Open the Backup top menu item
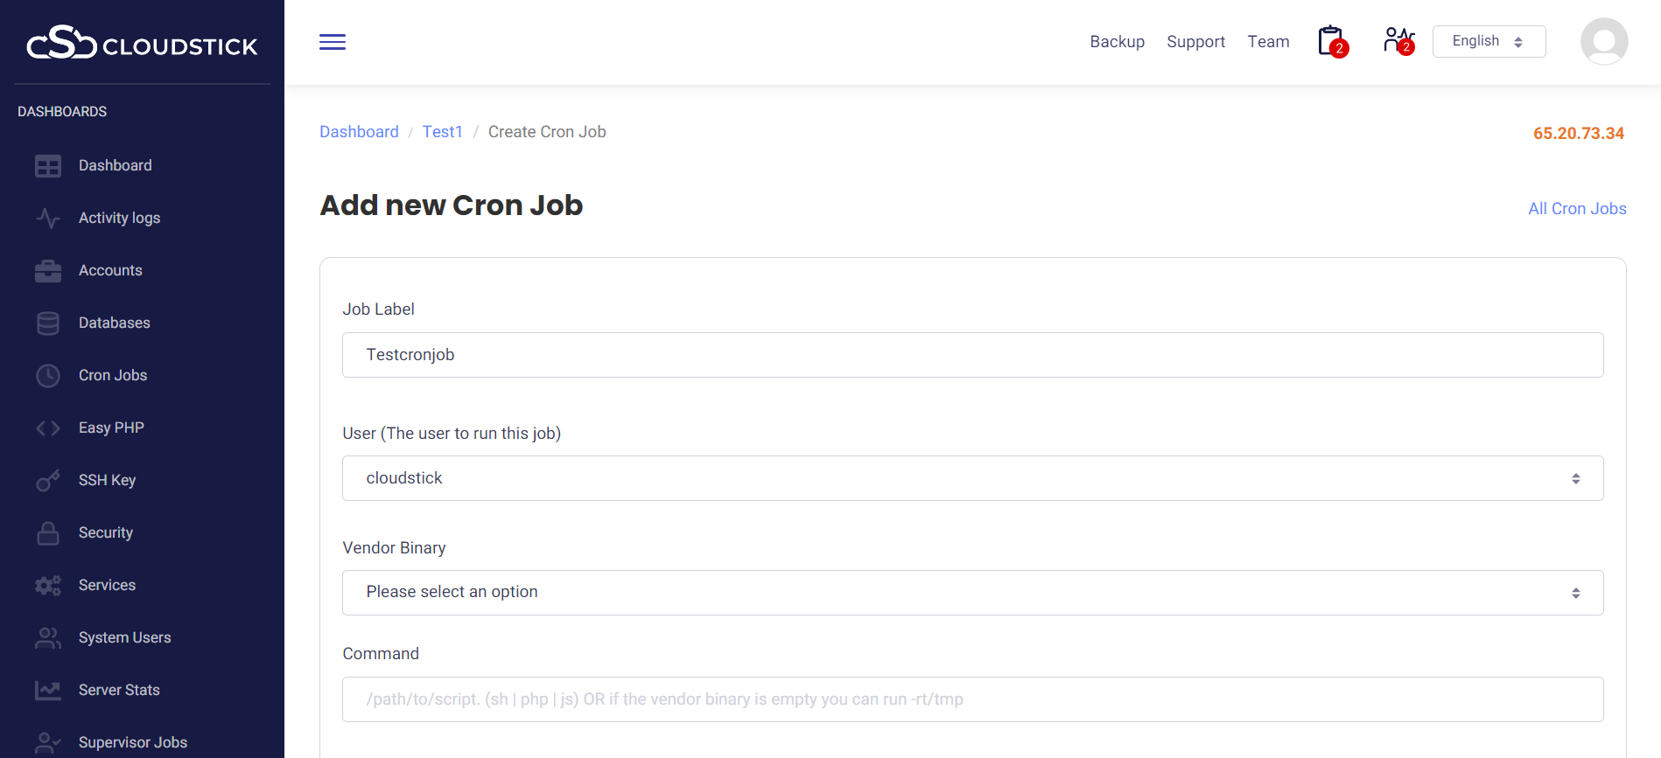1661x758 pixels. pos(1117,42)
